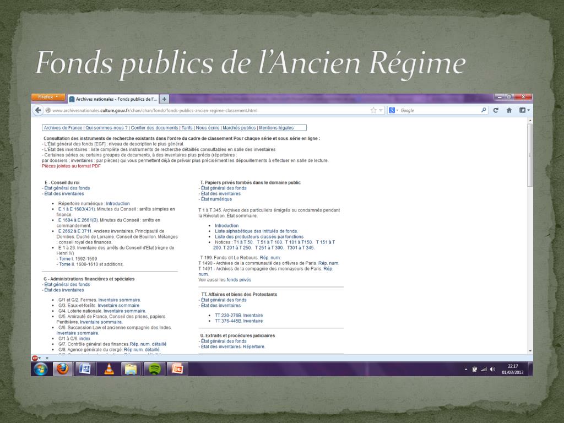This screenshot has width=564, height=423.
Task: Open État numérique link under section T
Action: tap(216, 199)
